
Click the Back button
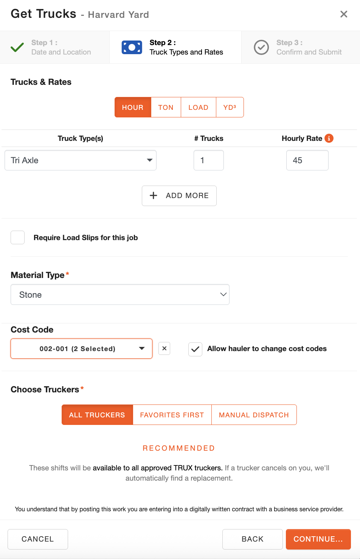tap(252, 539)
